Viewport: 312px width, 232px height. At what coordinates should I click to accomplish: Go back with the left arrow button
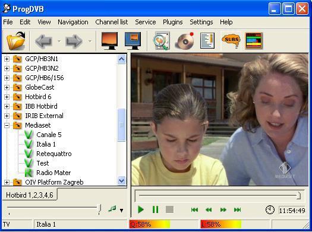point(43,42)
